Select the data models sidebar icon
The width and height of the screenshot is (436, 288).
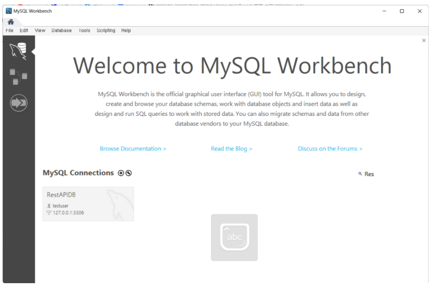click(18, 77)
